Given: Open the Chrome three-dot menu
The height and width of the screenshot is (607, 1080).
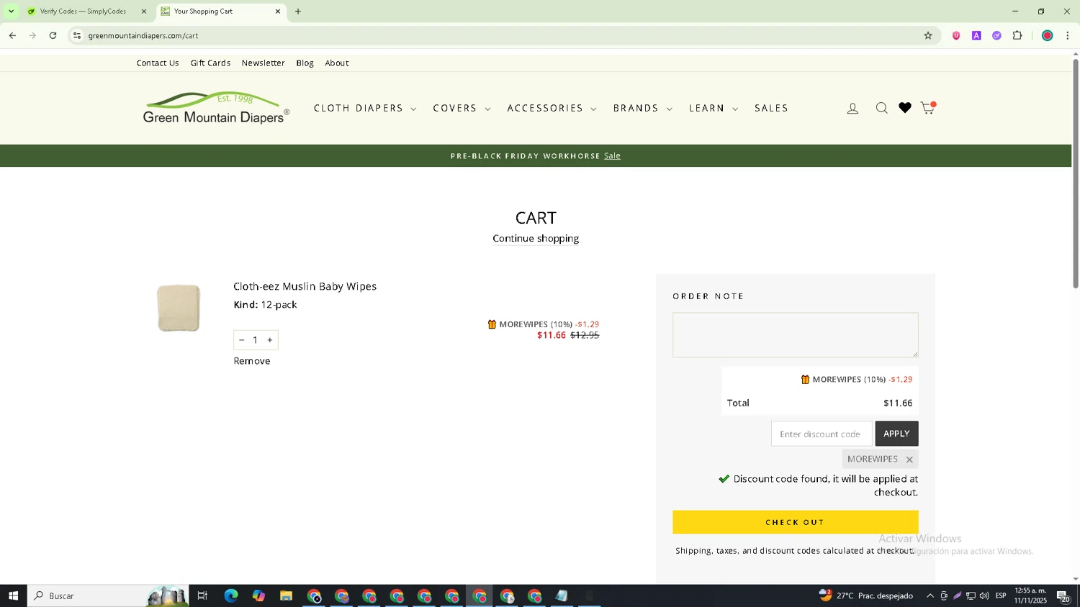Looking at the screenshot, I should tap(1068, 35).
